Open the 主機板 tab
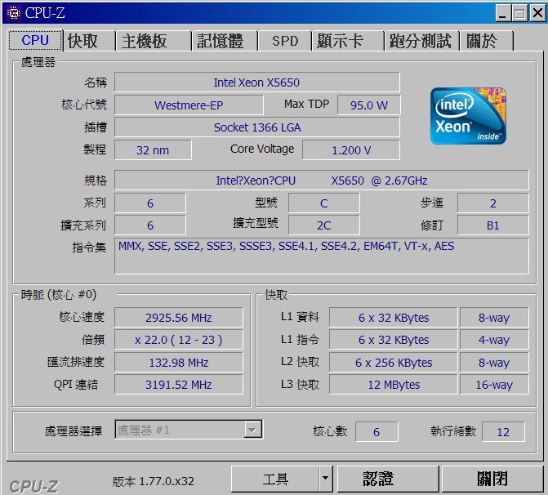548x495 pixels. (x=153, y=41)
